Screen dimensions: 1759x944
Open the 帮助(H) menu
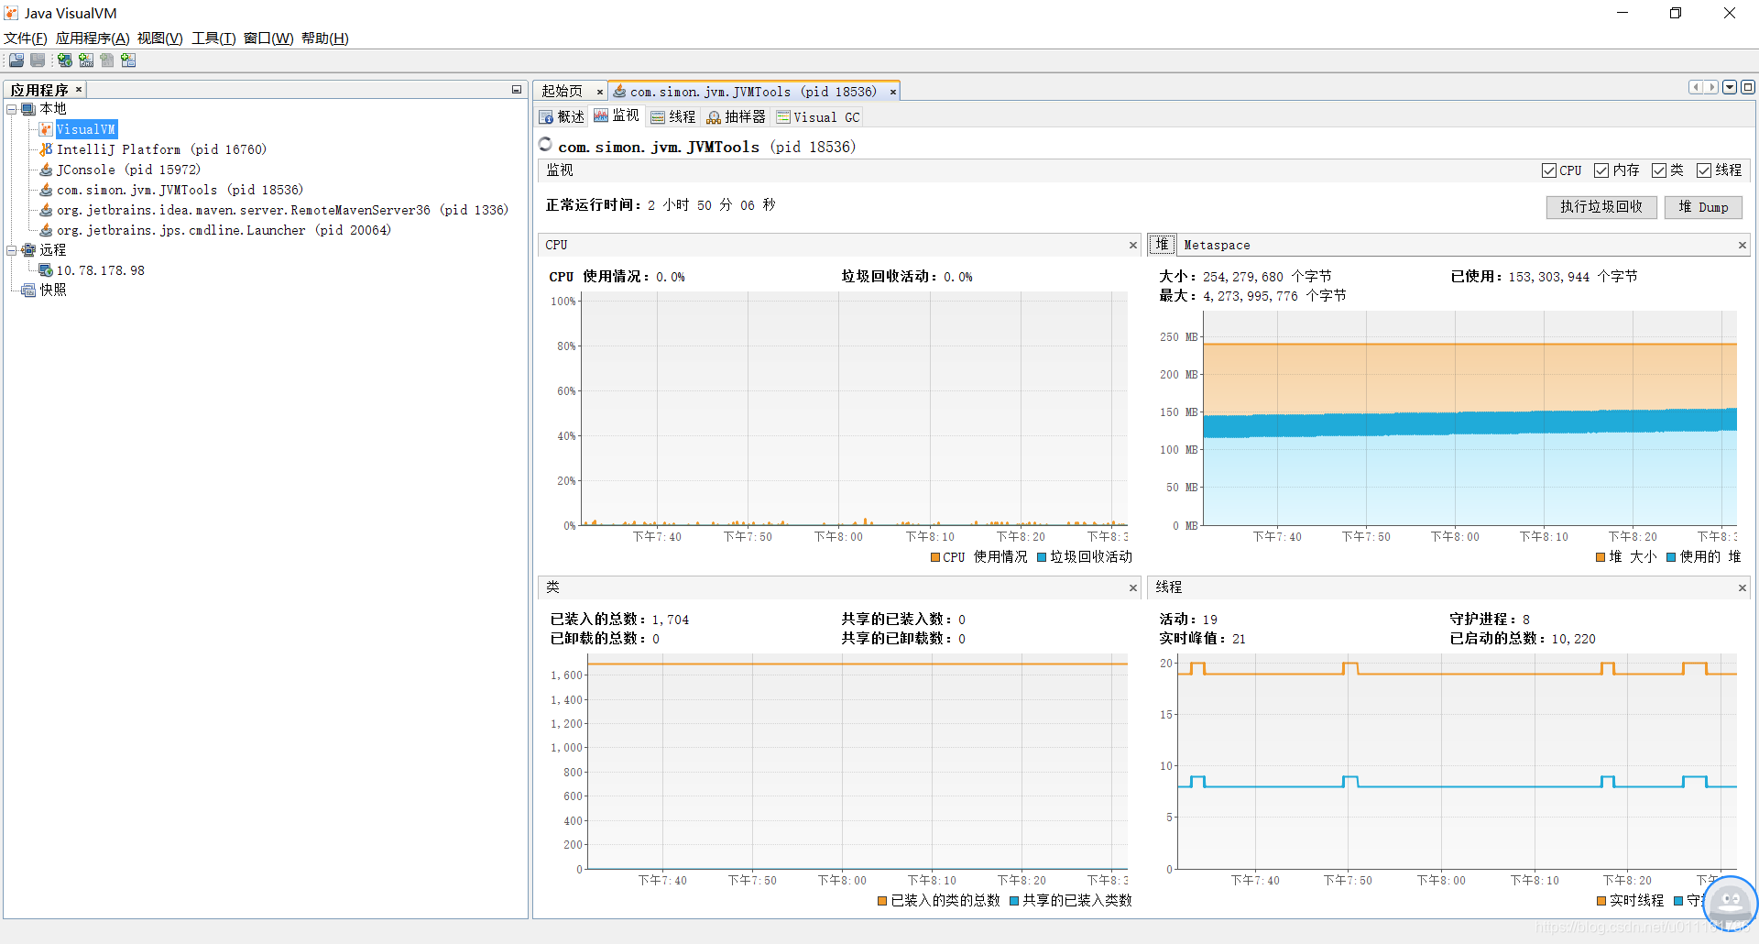click(x=325, y=38)
